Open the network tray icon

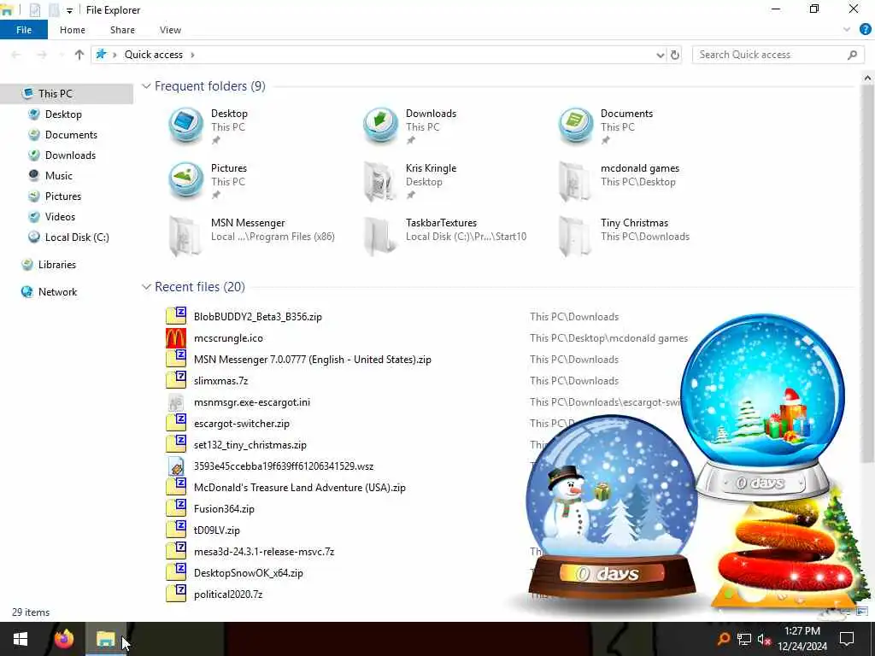point(744,639)
